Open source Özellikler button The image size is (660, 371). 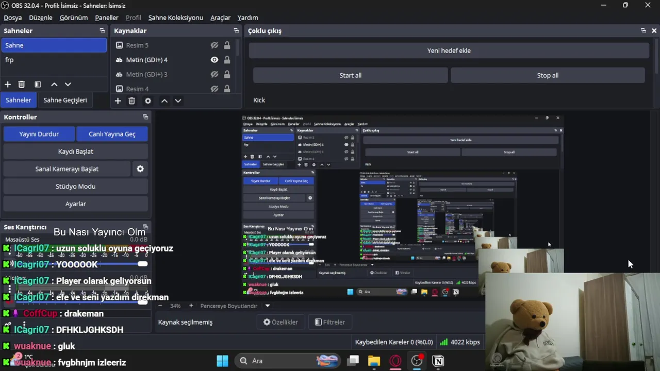point(281,322)
